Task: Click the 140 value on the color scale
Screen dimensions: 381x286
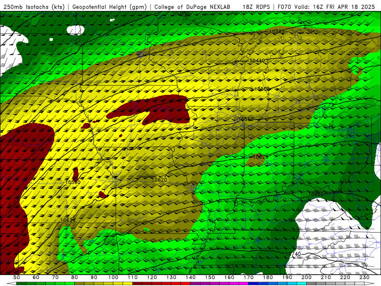Action: coord(190,277)
